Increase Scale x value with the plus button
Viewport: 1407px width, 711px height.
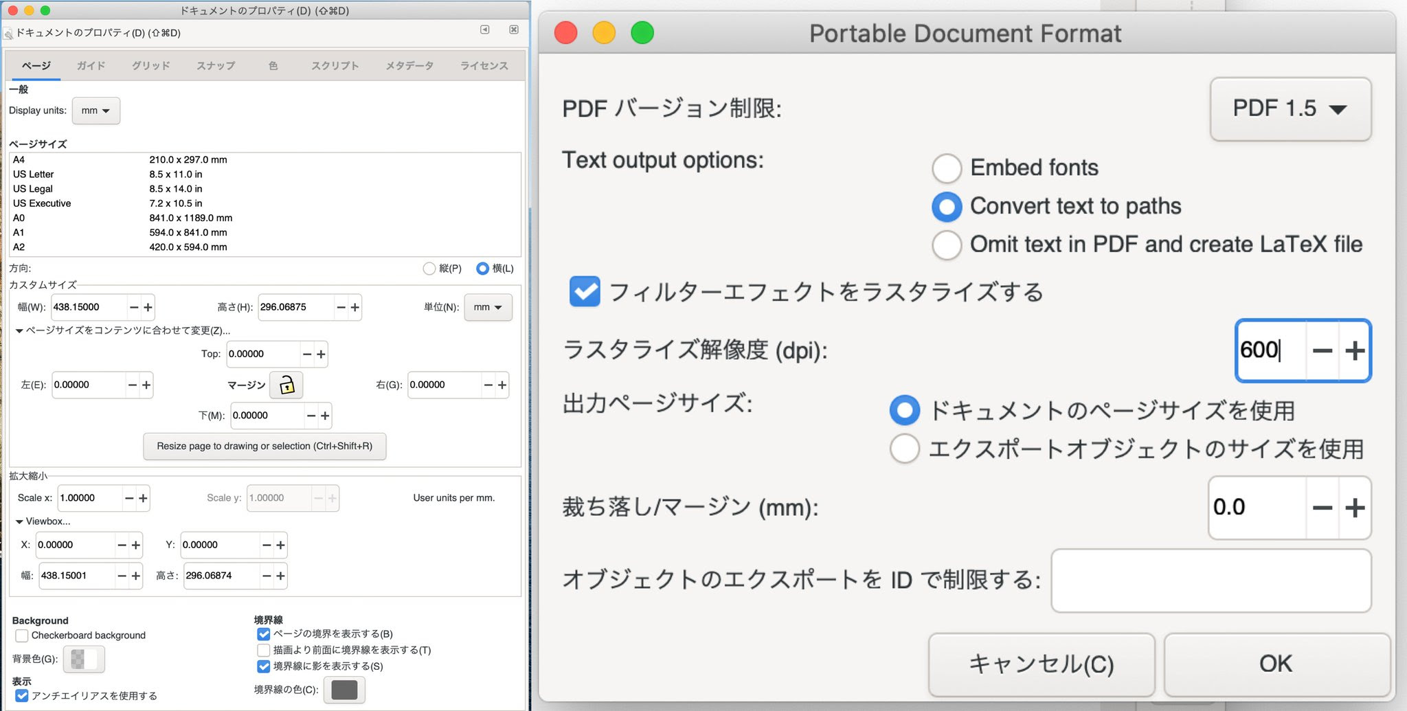143,498
